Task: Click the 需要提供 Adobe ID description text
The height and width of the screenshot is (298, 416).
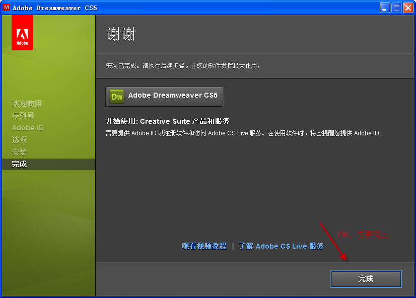Action: click(244, 133)
